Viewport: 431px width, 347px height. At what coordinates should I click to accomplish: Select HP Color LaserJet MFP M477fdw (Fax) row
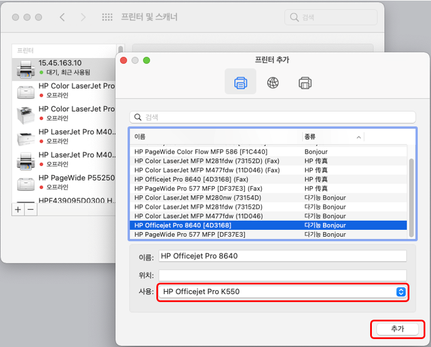(x=268, y=170)
